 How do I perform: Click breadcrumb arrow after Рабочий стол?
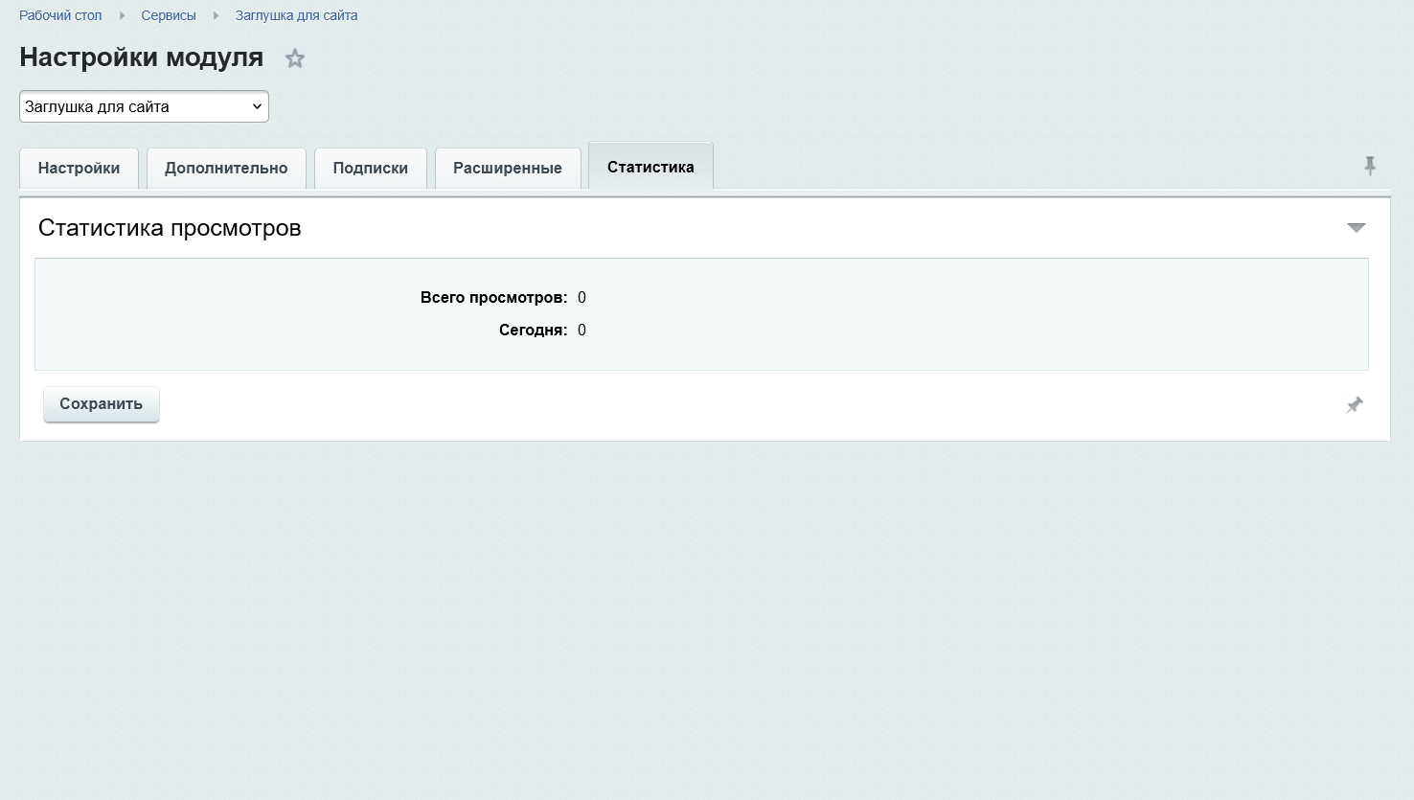122,15
